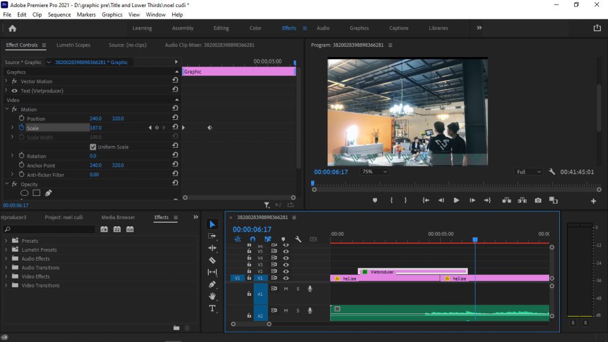
Task: Mute audio track A1
Action: (x=286, y=289)
